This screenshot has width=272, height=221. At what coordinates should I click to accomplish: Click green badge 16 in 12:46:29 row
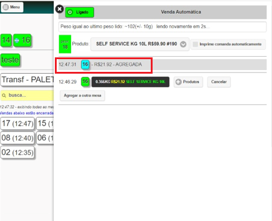pos(85,82)
